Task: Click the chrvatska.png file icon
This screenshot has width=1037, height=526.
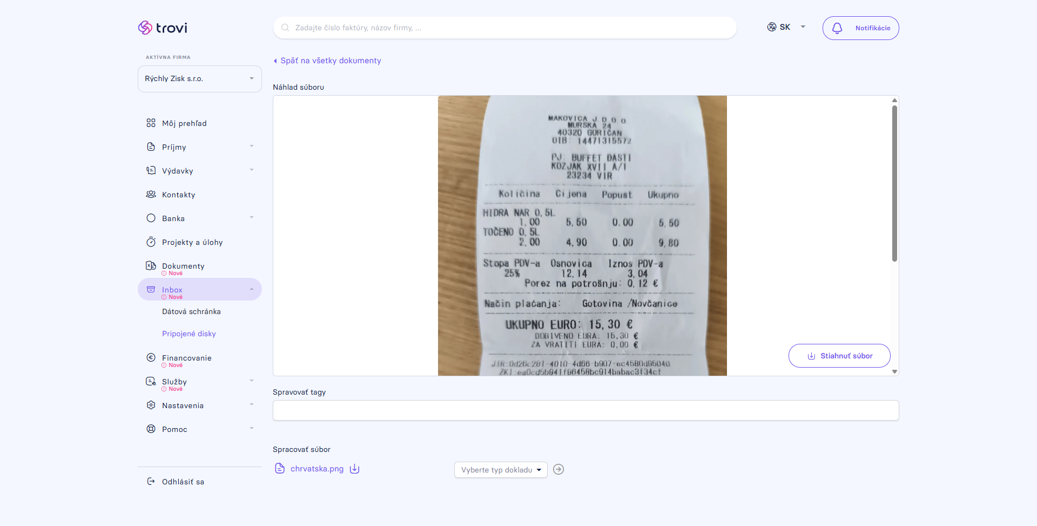Action: pos(280,468)
